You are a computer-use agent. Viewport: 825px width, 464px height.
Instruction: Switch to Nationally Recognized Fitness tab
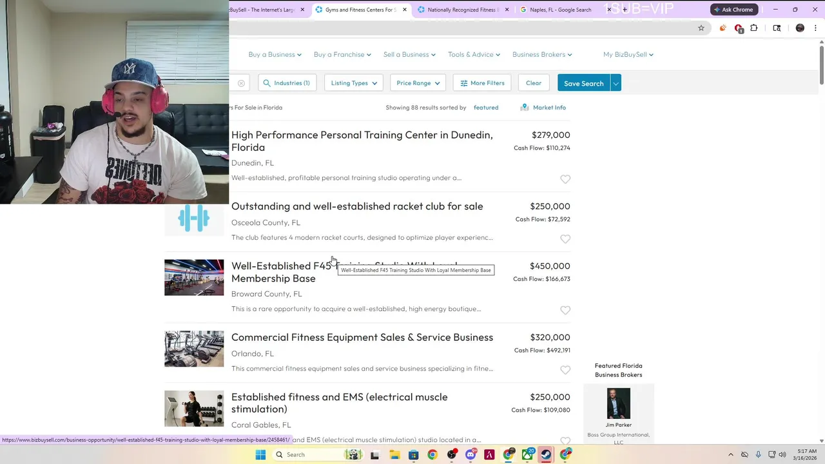coord(463,10)
